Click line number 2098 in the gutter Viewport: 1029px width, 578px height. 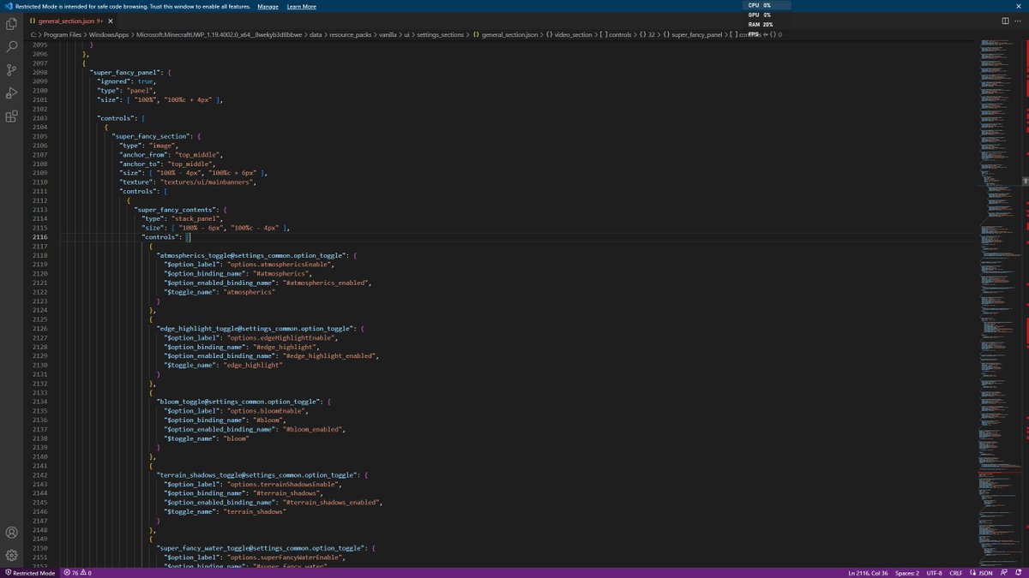(39, 73)
